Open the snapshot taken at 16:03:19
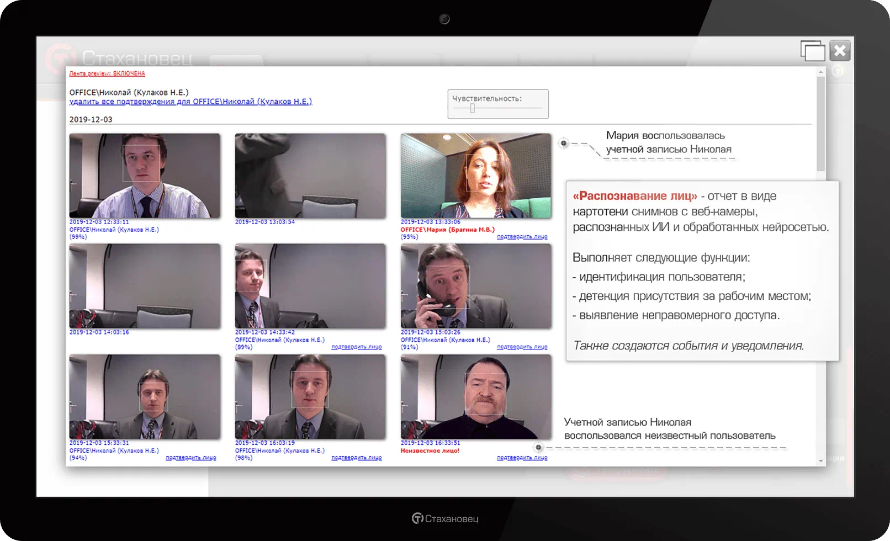Image resolution: width=890 pixels, height=541 pixels. 310,396
